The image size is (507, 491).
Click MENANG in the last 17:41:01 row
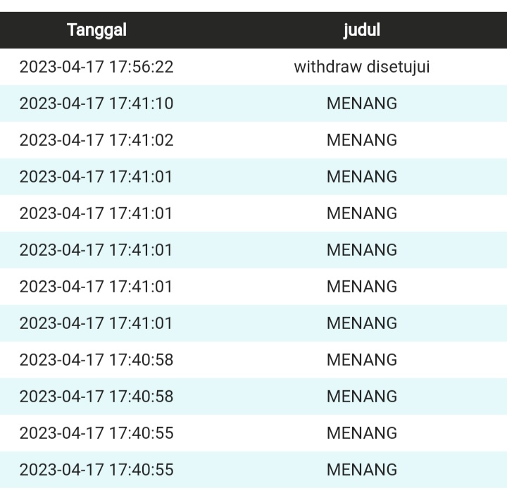(x=362, y=323)
